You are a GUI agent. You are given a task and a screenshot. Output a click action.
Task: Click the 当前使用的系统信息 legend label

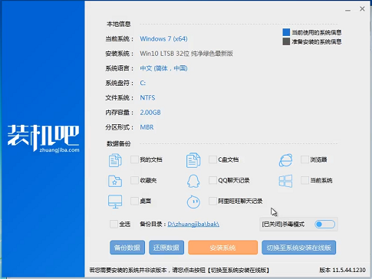point(317,32)
